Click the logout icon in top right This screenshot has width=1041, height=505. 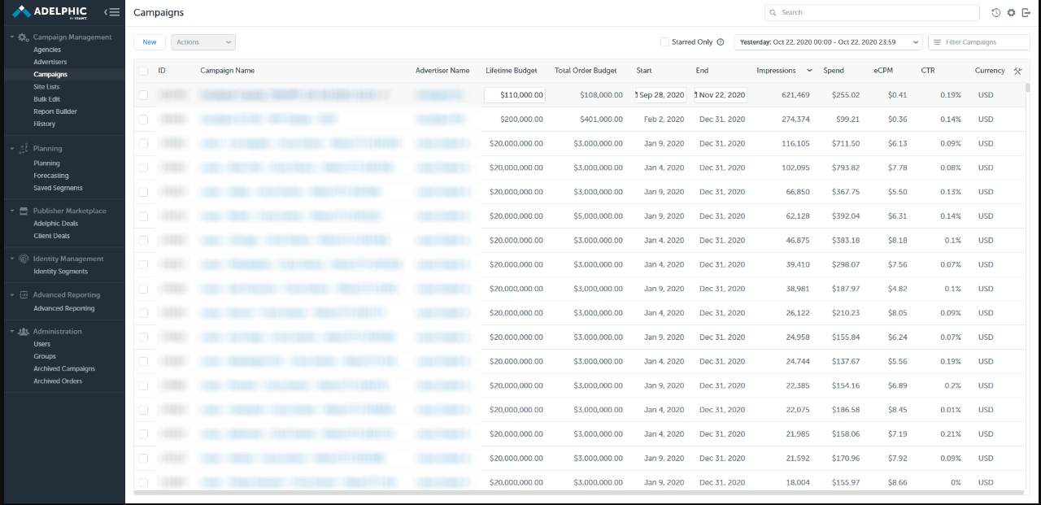pyautogui.click(x=1026, y=13)
